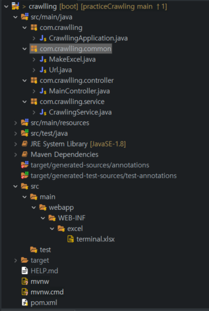
Task: Click the HELP.md file icon
Action: [25, 271]
